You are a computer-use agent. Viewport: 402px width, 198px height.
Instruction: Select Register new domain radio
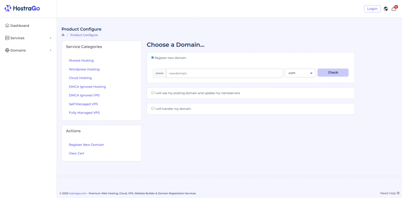[153, 58]
